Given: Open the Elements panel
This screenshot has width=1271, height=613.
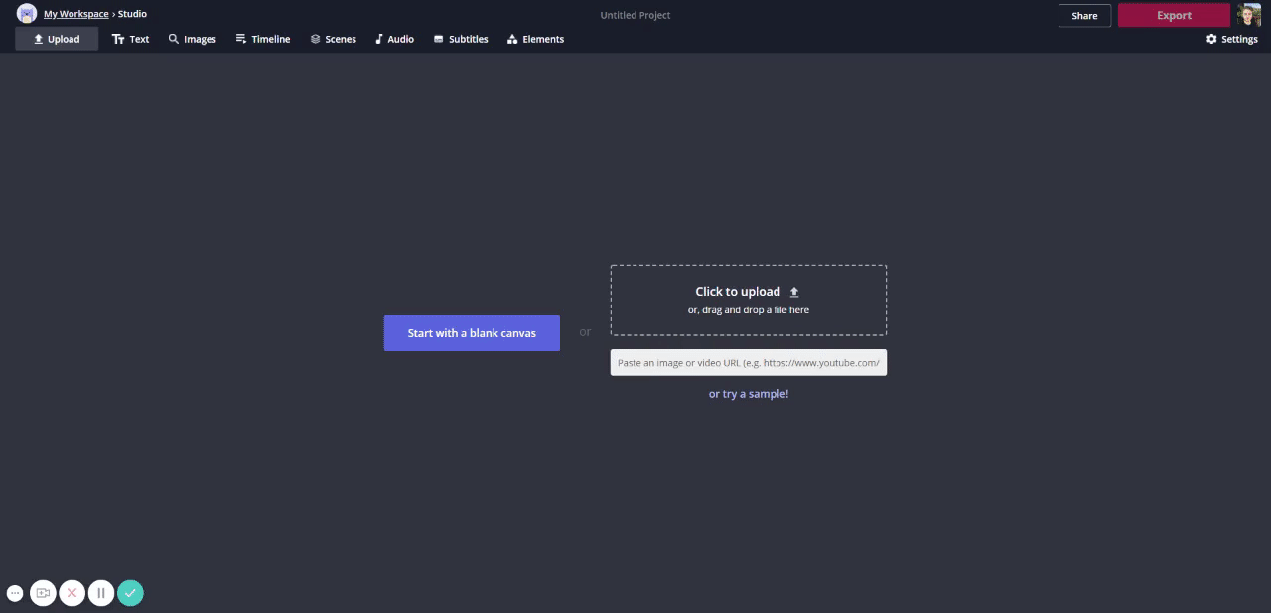Looking at the screenshot, I should (x=535, y=39).
